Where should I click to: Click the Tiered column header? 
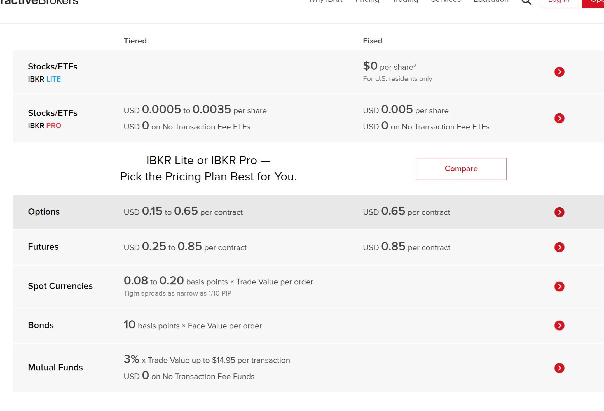click(135, 41)
